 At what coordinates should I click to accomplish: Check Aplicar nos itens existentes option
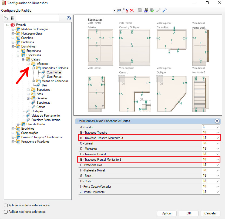pyautogui.click(x=6, y=212)
